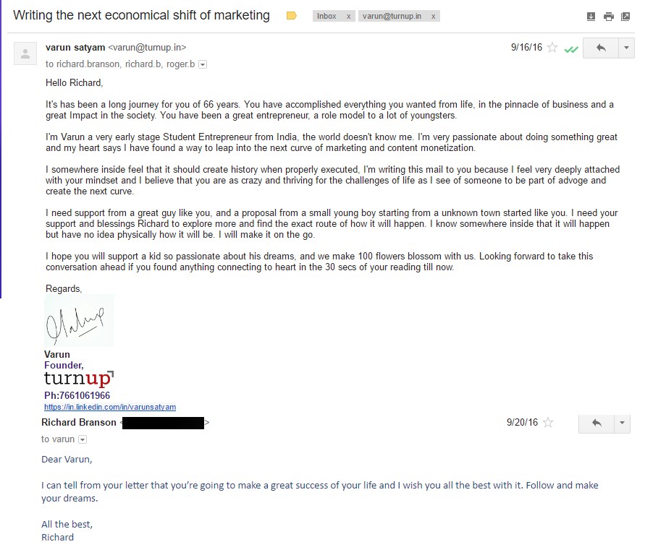The image size is (645, 555).
Task: Star the 9/16/16 message
Action: click(x=552, y=48)
